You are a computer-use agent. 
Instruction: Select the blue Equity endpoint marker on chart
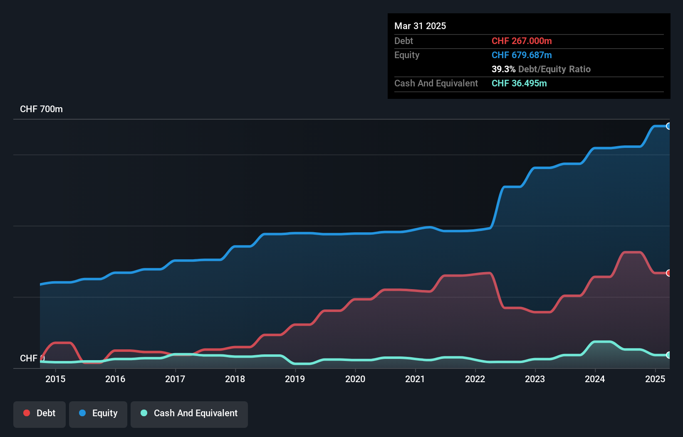(x=669, y=126)
